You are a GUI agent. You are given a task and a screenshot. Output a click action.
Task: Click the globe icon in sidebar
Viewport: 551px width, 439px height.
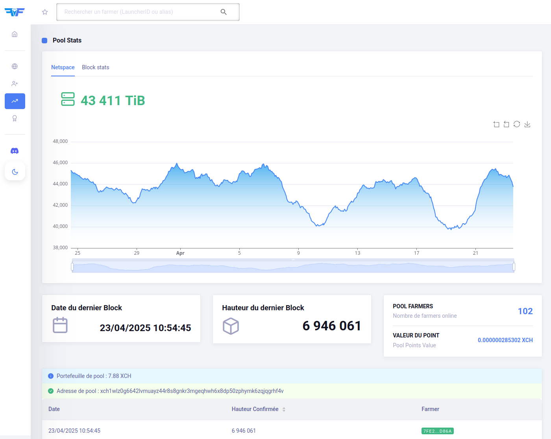[x=15, y=67]
